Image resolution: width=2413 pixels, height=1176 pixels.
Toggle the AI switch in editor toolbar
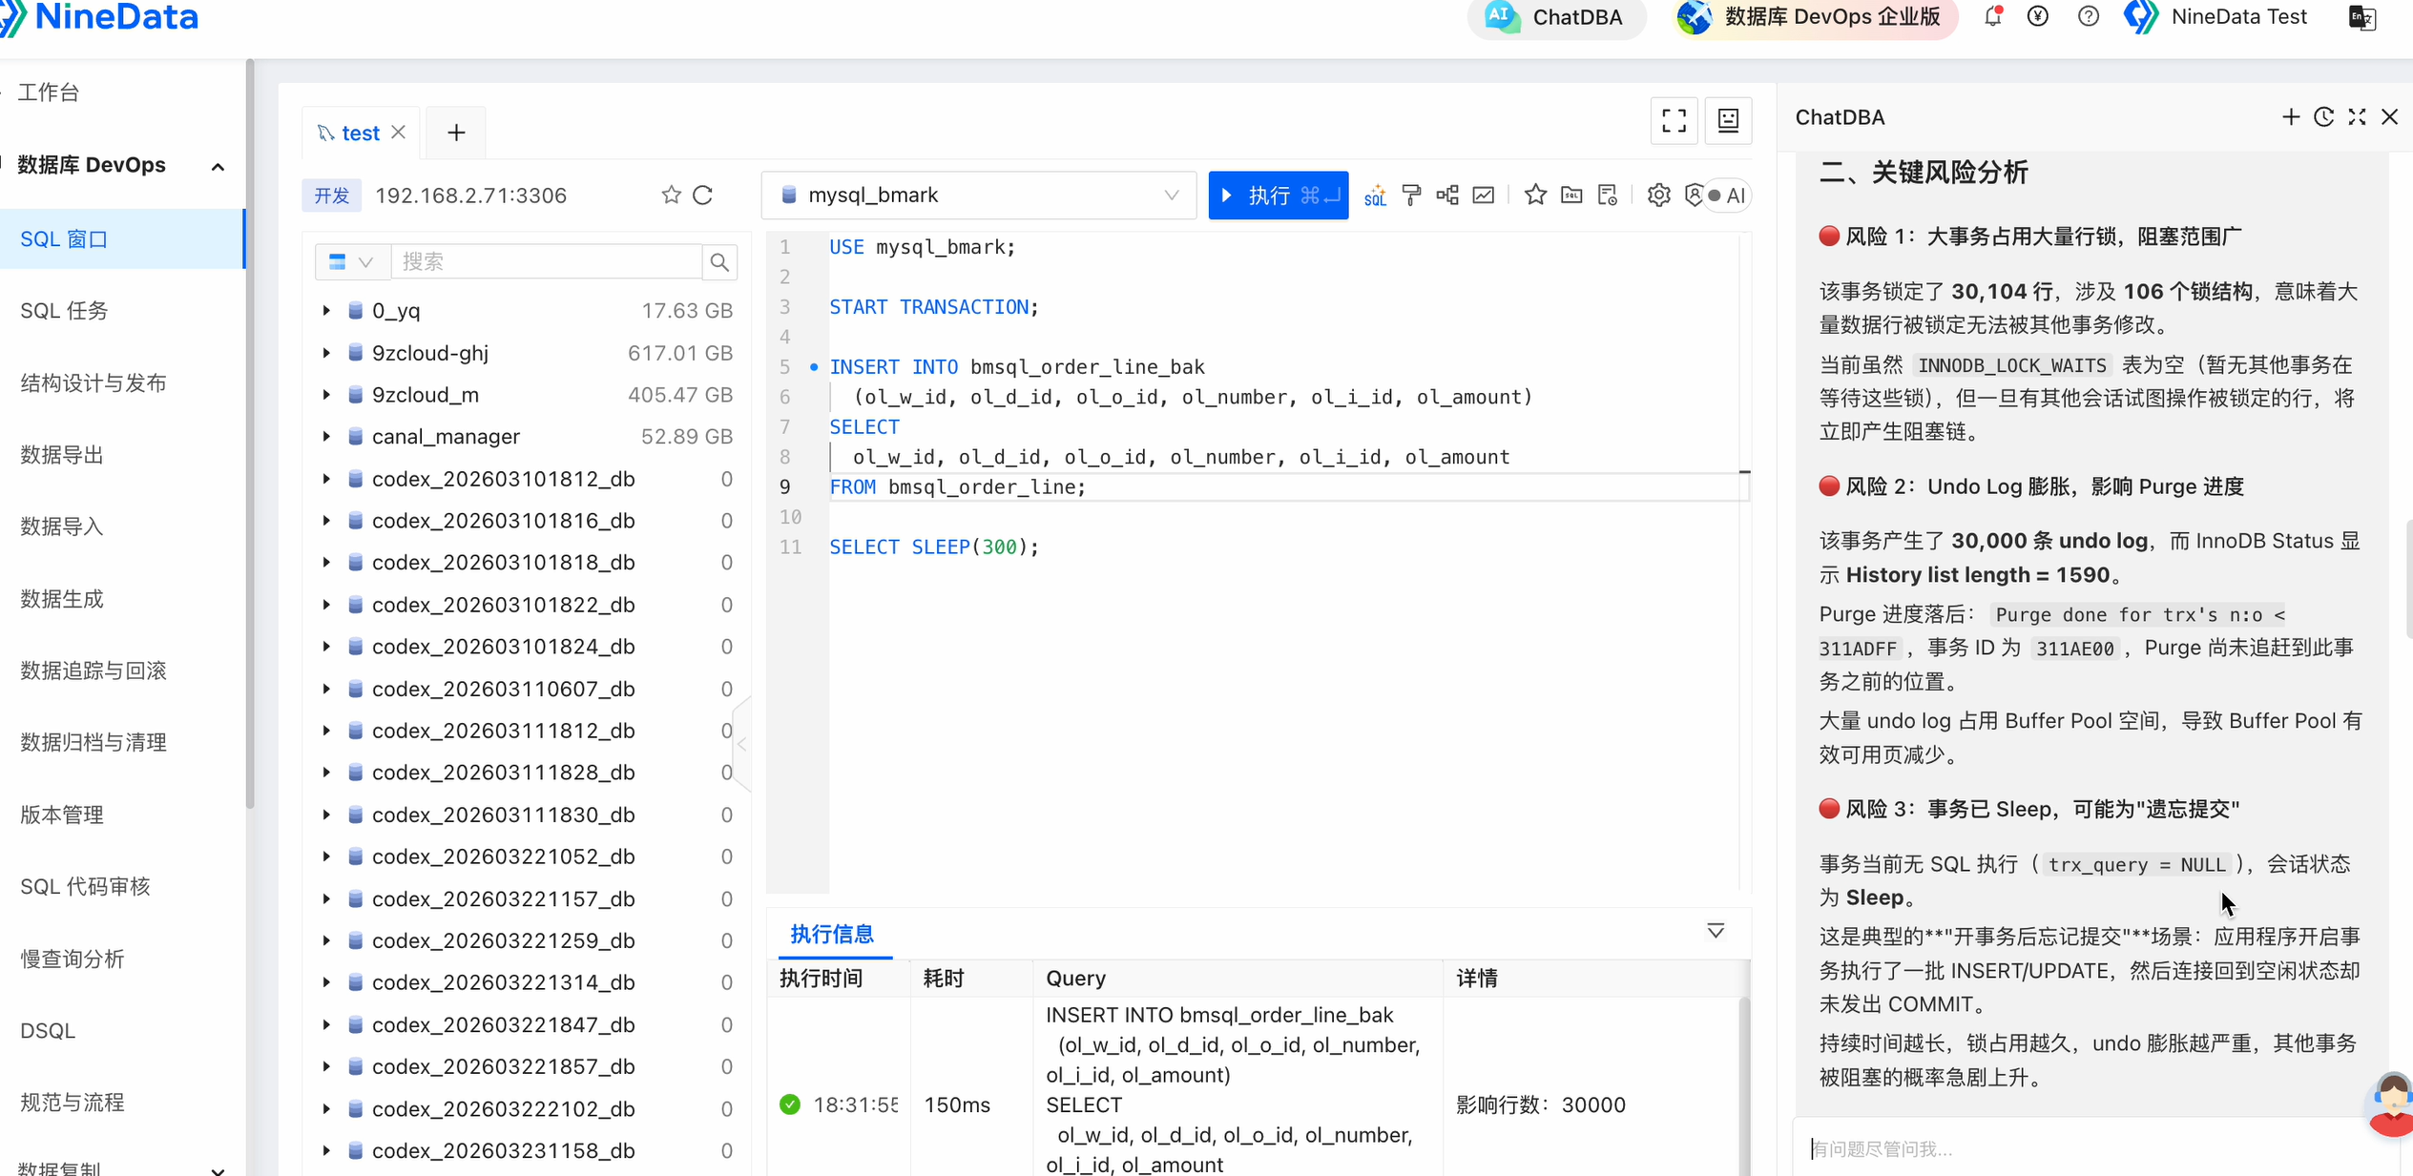[1726, 196]
